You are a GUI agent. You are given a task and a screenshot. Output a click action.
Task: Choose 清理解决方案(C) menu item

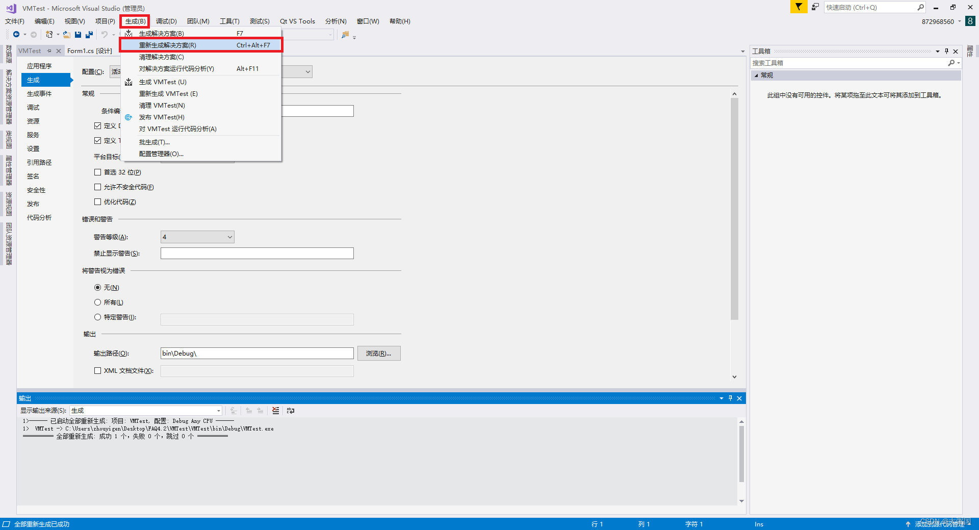201,57
